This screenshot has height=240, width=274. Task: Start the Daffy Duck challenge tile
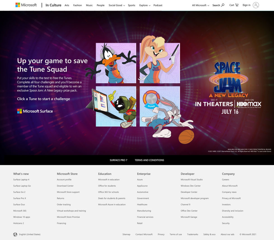[116, 63]
